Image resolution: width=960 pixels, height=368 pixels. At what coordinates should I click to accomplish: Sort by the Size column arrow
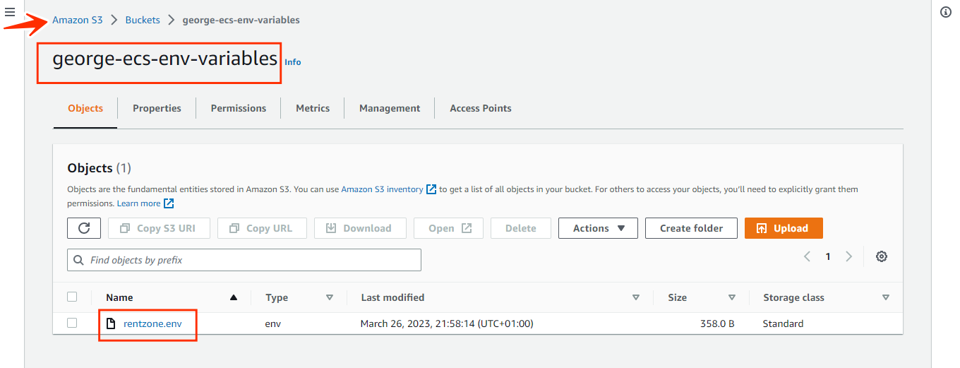732,297
